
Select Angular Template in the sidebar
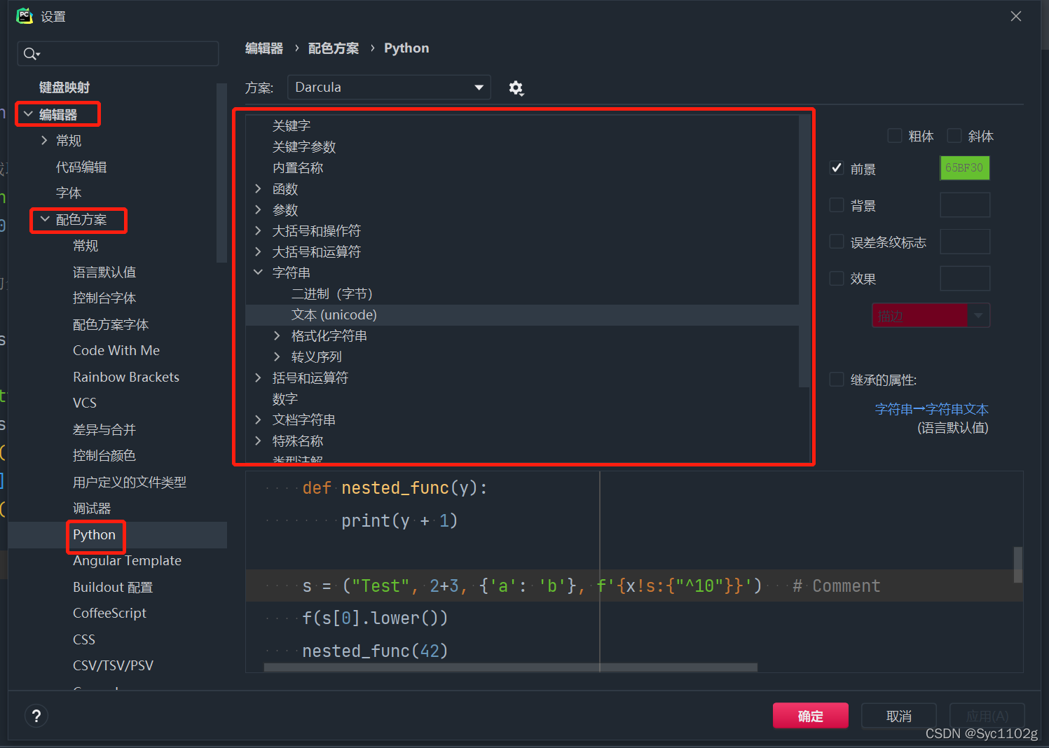(127, 560)
